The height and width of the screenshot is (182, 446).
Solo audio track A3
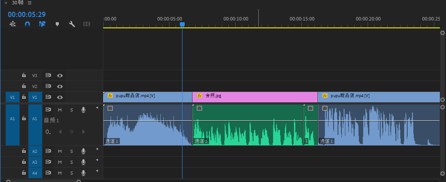pyautogui.click(x=71, y=162)
